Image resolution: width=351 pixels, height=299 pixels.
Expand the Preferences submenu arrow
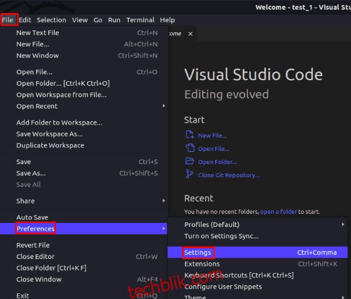164,228
